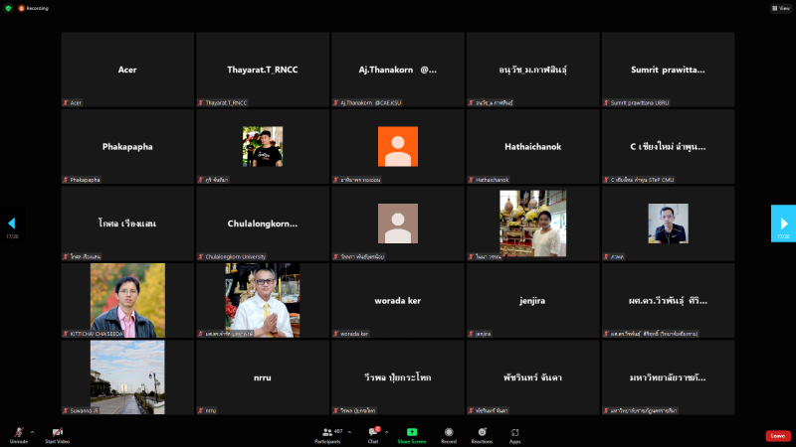
Task: Select the Chulalongkorn University participant tile
Action: 263,223
